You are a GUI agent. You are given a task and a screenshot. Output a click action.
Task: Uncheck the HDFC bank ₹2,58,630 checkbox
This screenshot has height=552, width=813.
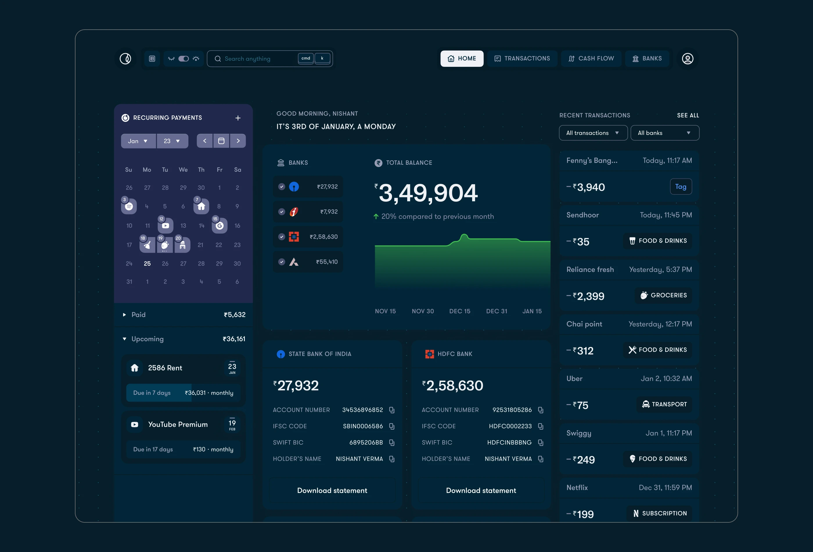coord(282,236)
